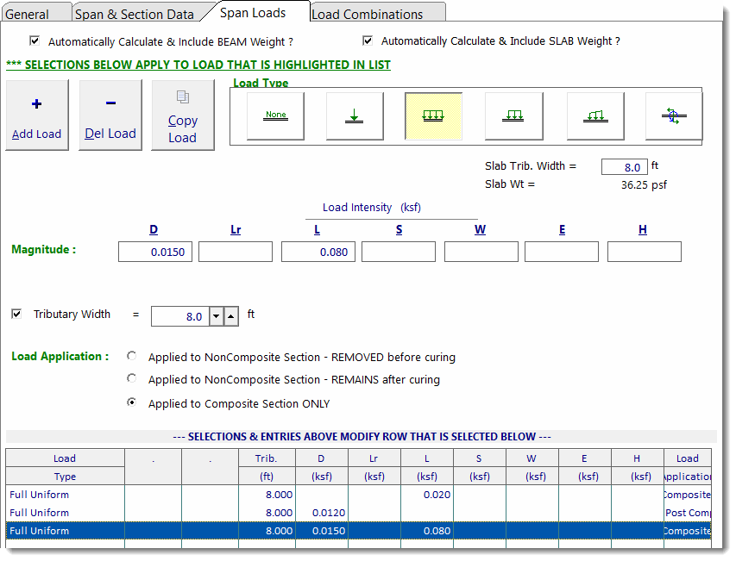Image resolution: width=736 pixels, height=561 pixels.
Task: Toggle Automatically Calculate SLAB Weight checkbox
Action: click(367, 40)
